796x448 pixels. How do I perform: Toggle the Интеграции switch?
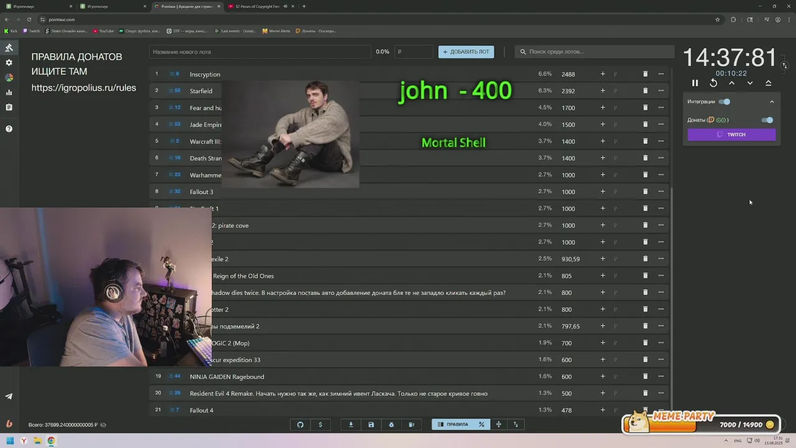click(x=724, y=101)
